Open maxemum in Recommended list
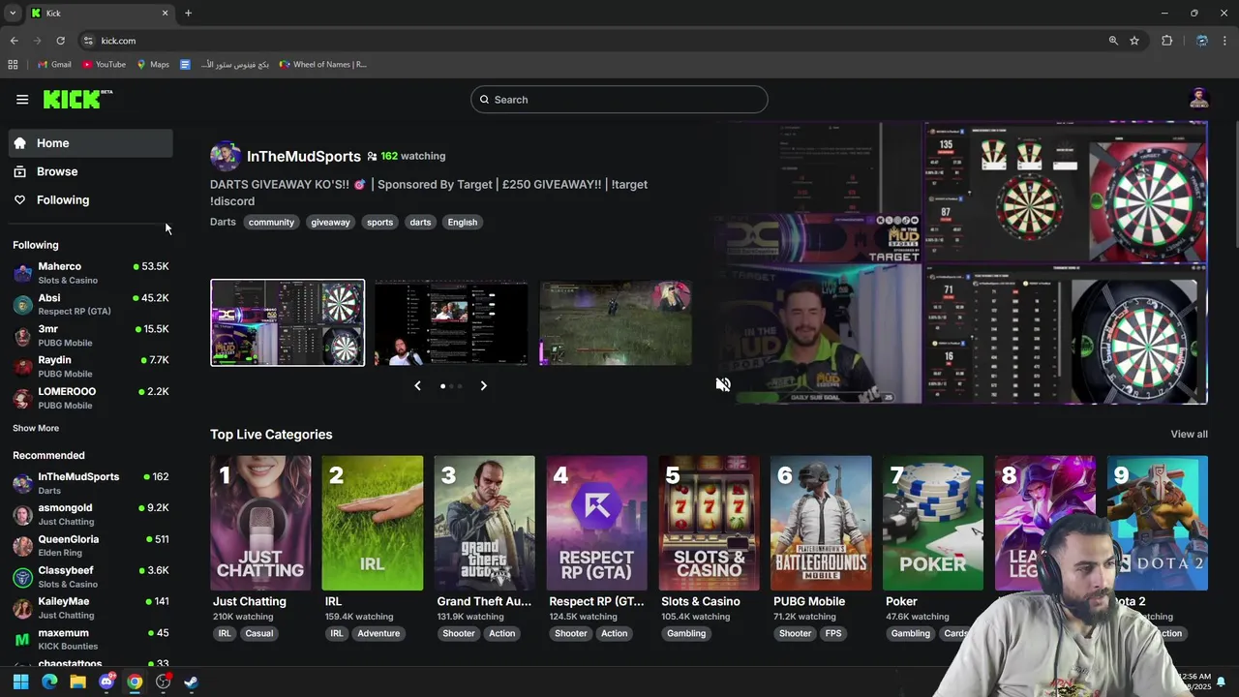The height and width of the screenshot is (697, 1239). click(91, 640)
